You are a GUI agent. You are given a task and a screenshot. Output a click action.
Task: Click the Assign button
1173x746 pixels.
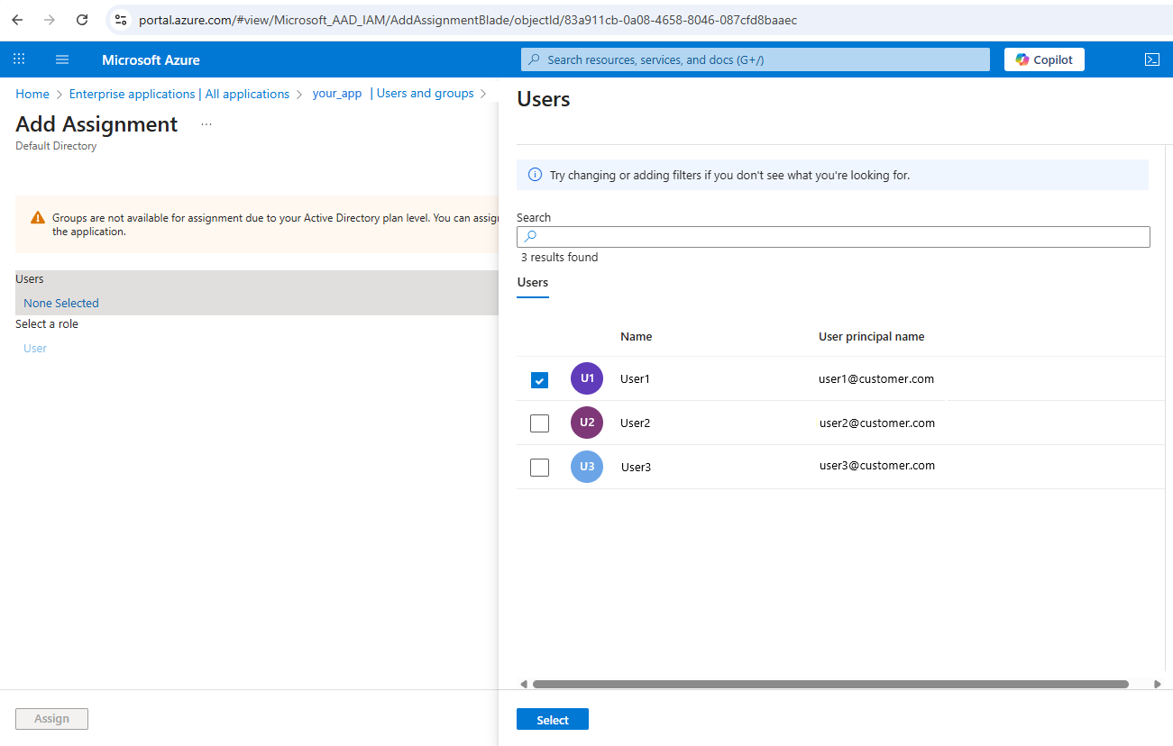pyautogui.click(x=51, y=718)
